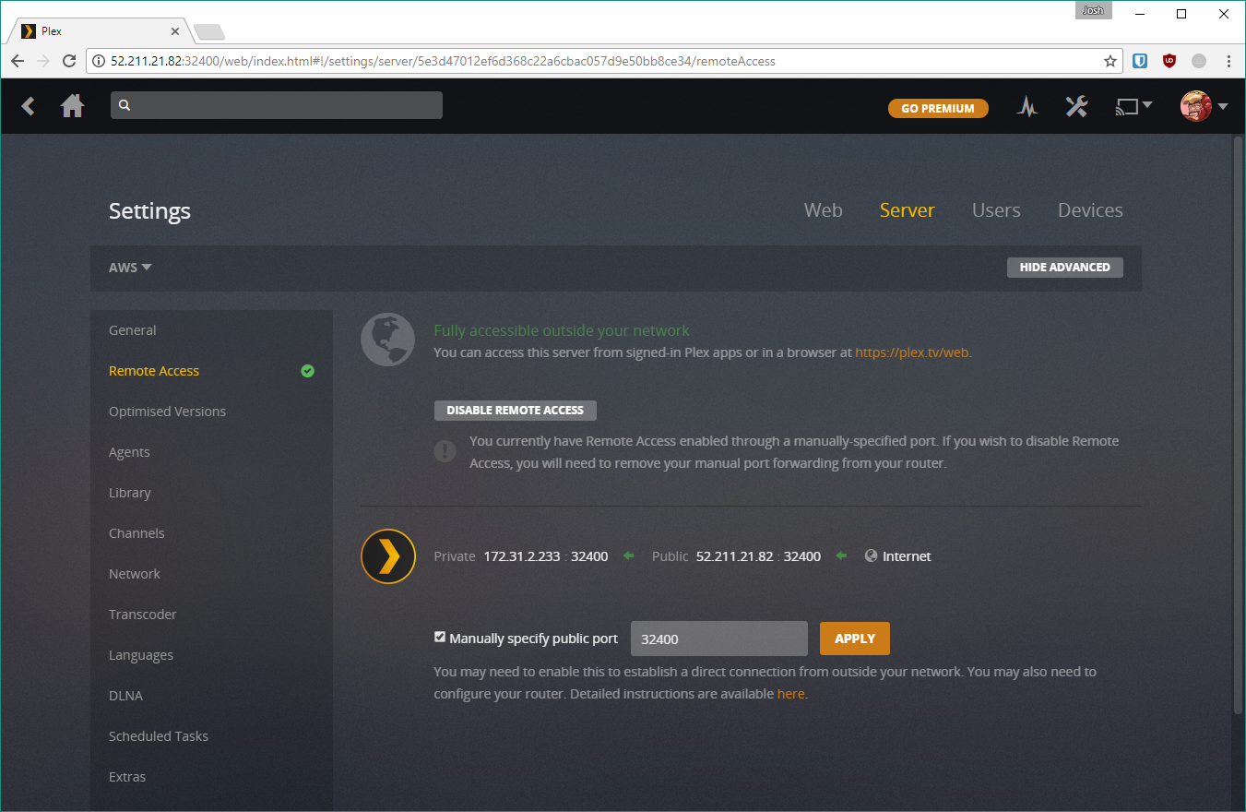Click the Settings heading text
This screenshot has height=812, width=1246.
[x=149, y=211]
